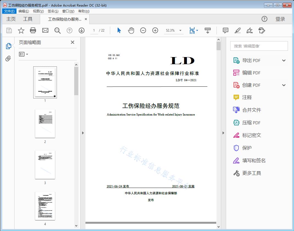This screenshot has width=294, height=231.
Task: Open the 合并文件 tool
Action: (x=251, y=110)
